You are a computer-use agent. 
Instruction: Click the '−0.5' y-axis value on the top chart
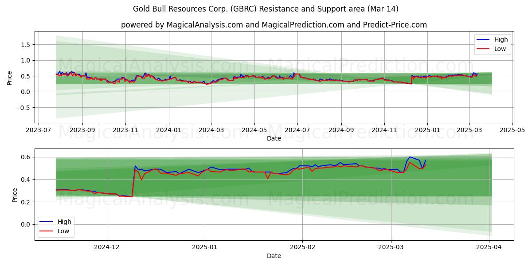coord(23,108)
